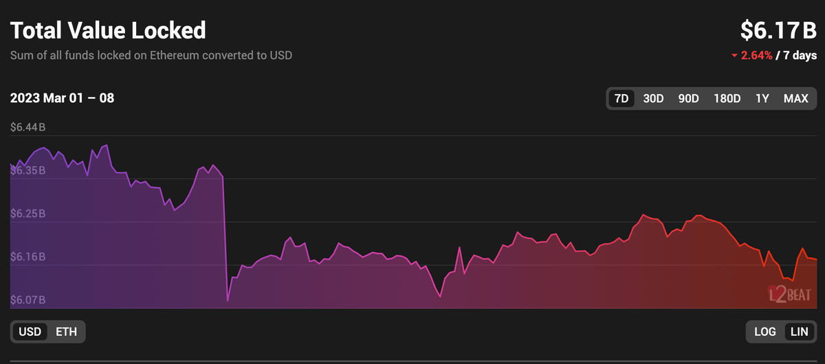Switch currency display to ETH
This screenshot has width=825, height=364.
[66, 332]
